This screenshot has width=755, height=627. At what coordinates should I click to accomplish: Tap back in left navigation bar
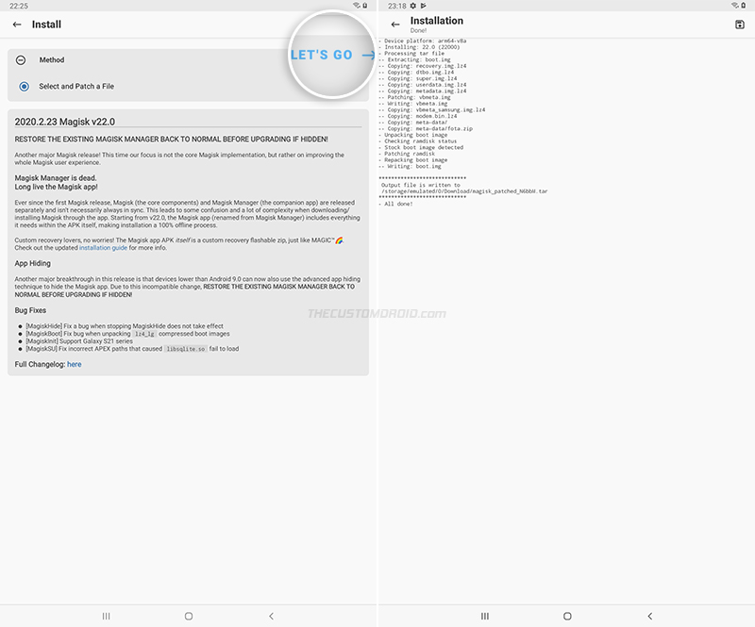point(271,616)
